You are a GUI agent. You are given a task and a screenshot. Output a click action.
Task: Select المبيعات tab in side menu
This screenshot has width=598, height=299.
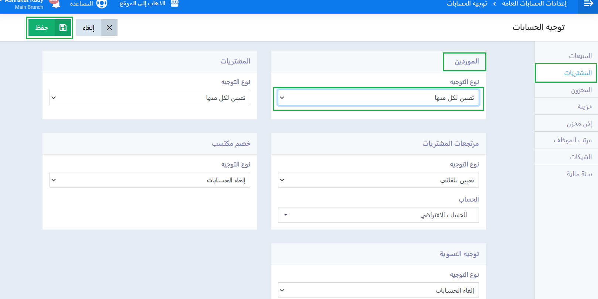(580, 56)
